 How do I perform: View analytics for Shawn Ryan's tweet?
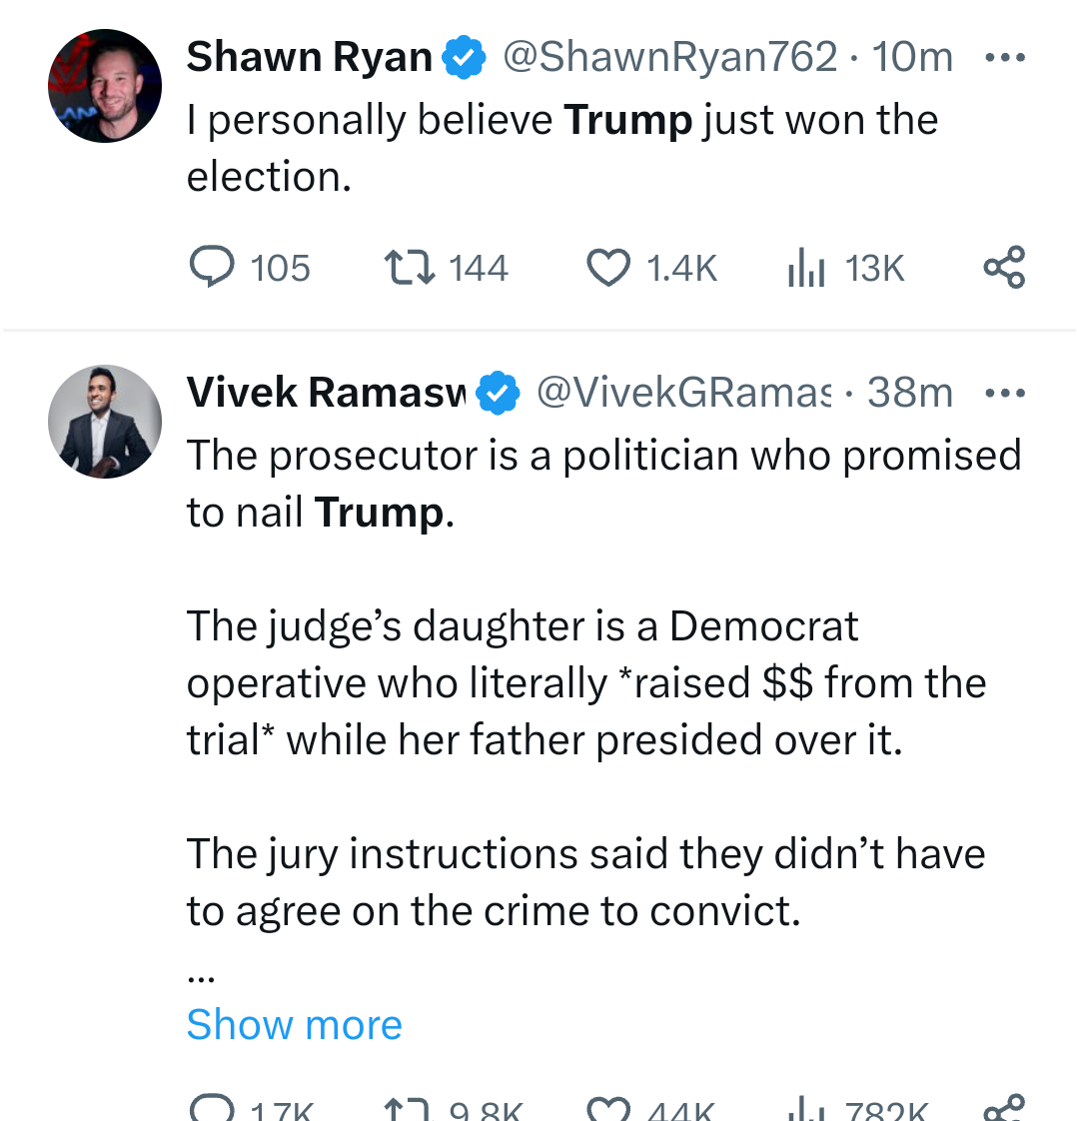click(x=806, y=268)
